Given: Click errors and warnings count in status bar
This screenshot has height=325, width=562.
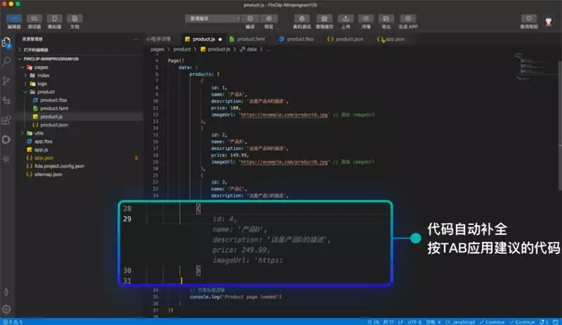Looking at the screenshot, I should point(12,322).
